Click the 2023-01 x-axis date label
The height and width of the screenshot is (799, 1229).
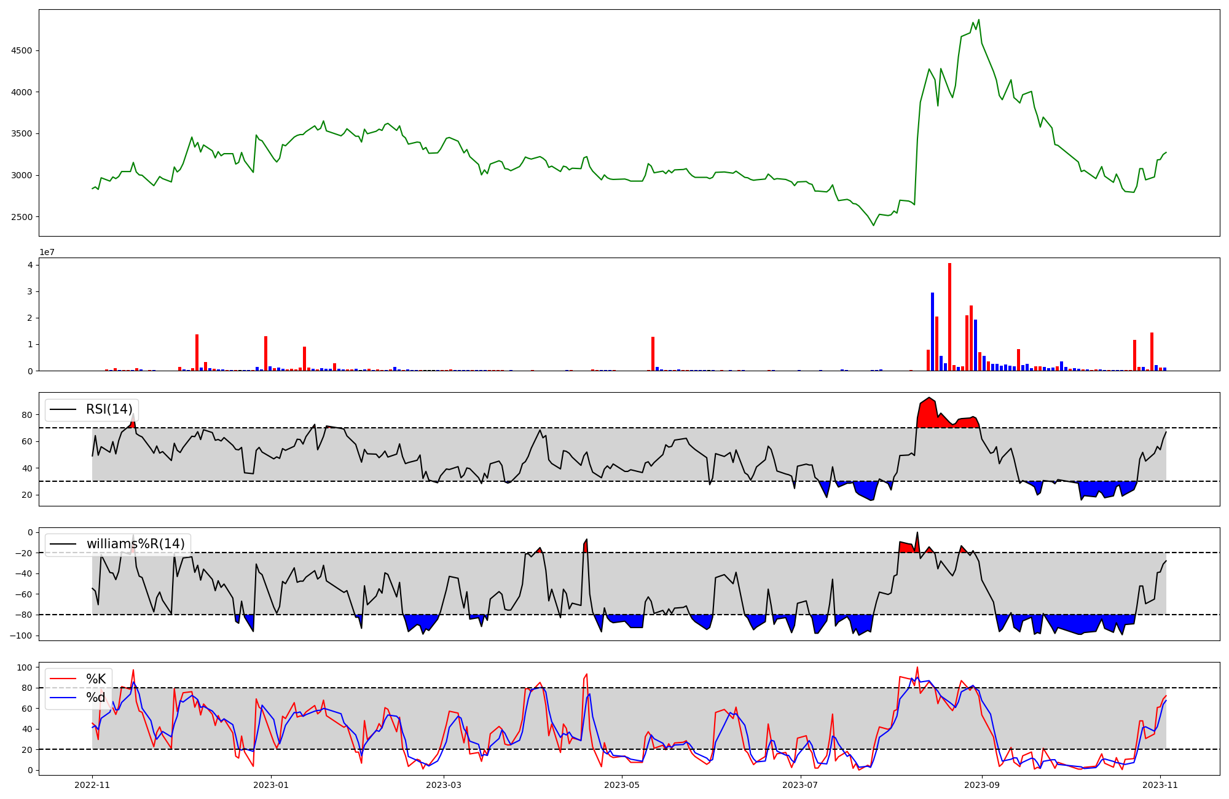pos(271,785)
